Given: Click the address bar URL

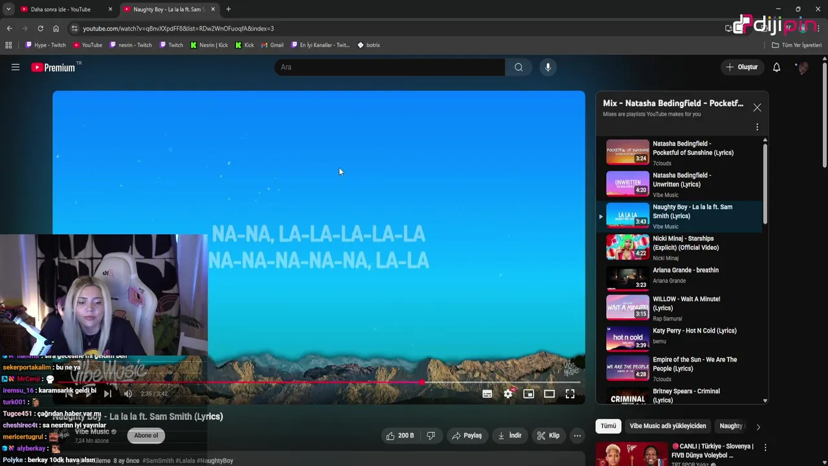Looking at the screenshot, I should [178, 28].
